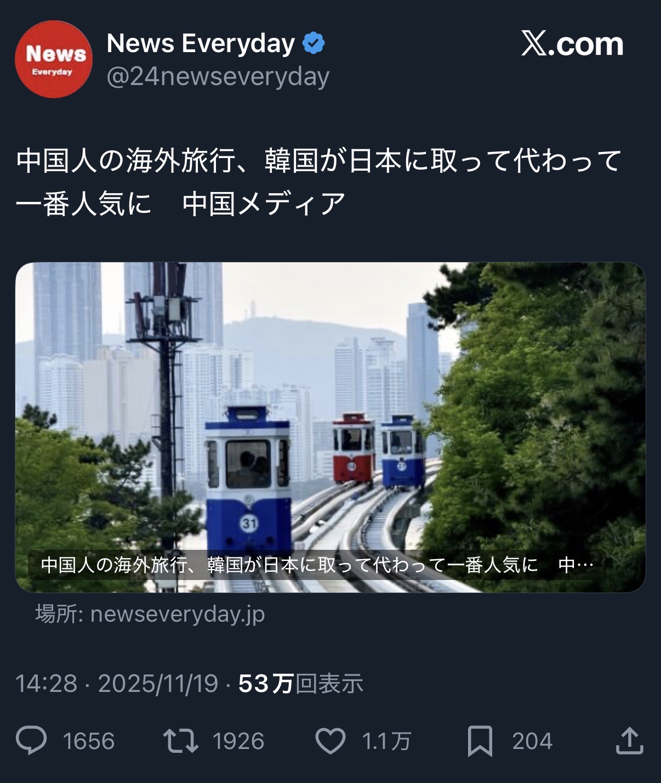Click the News Everyday red avatar
Viewport: 661px width, 783px height.
[x=54, y=59]
